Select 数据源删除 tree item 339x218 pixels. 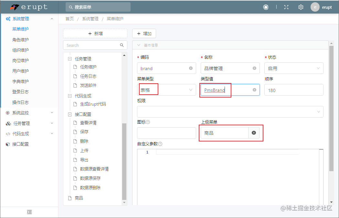coord(90,188)
